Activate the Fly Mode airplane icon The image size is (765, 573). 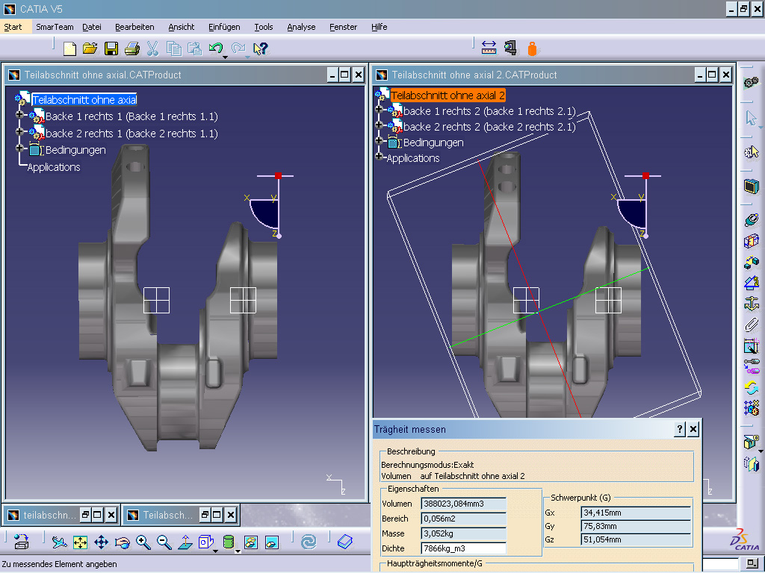[59, 542]
